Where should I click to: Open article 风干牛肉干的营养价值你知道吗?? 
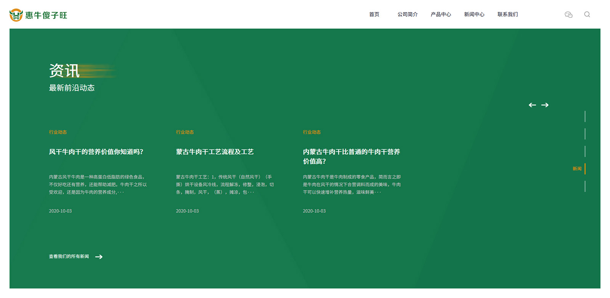[x=96, y=152]
